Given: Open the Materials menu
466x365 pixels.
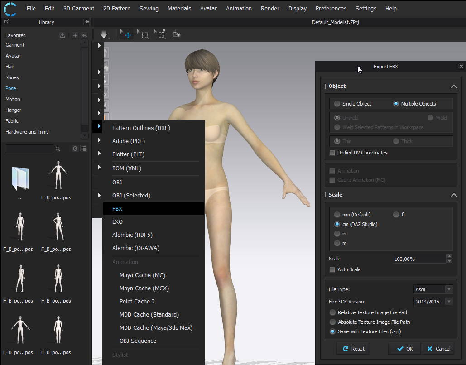Looking at the screenshot, I should [x=179, y=8].
